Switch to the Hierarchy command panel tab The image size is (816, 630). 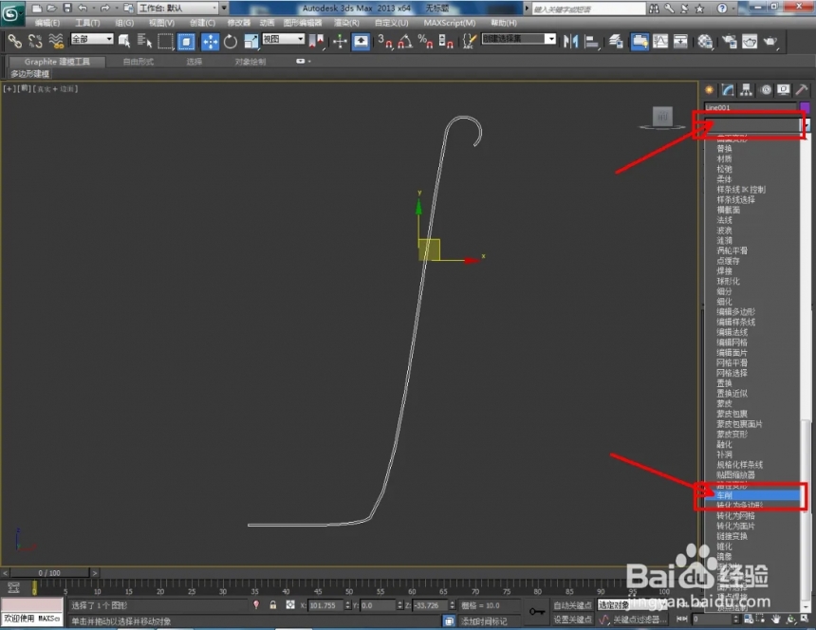pos(747,90)
